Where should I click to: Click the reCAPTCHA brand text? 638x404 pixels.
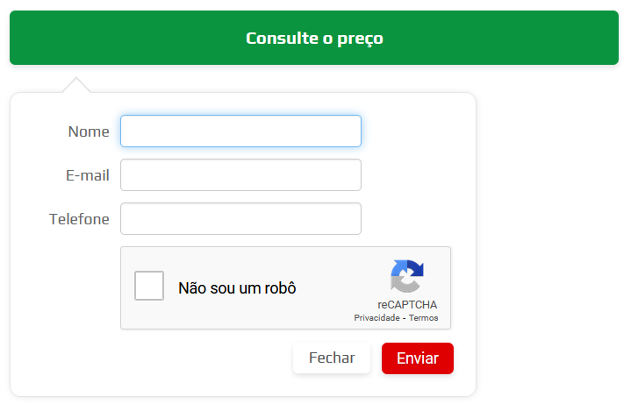pos(407,305)
